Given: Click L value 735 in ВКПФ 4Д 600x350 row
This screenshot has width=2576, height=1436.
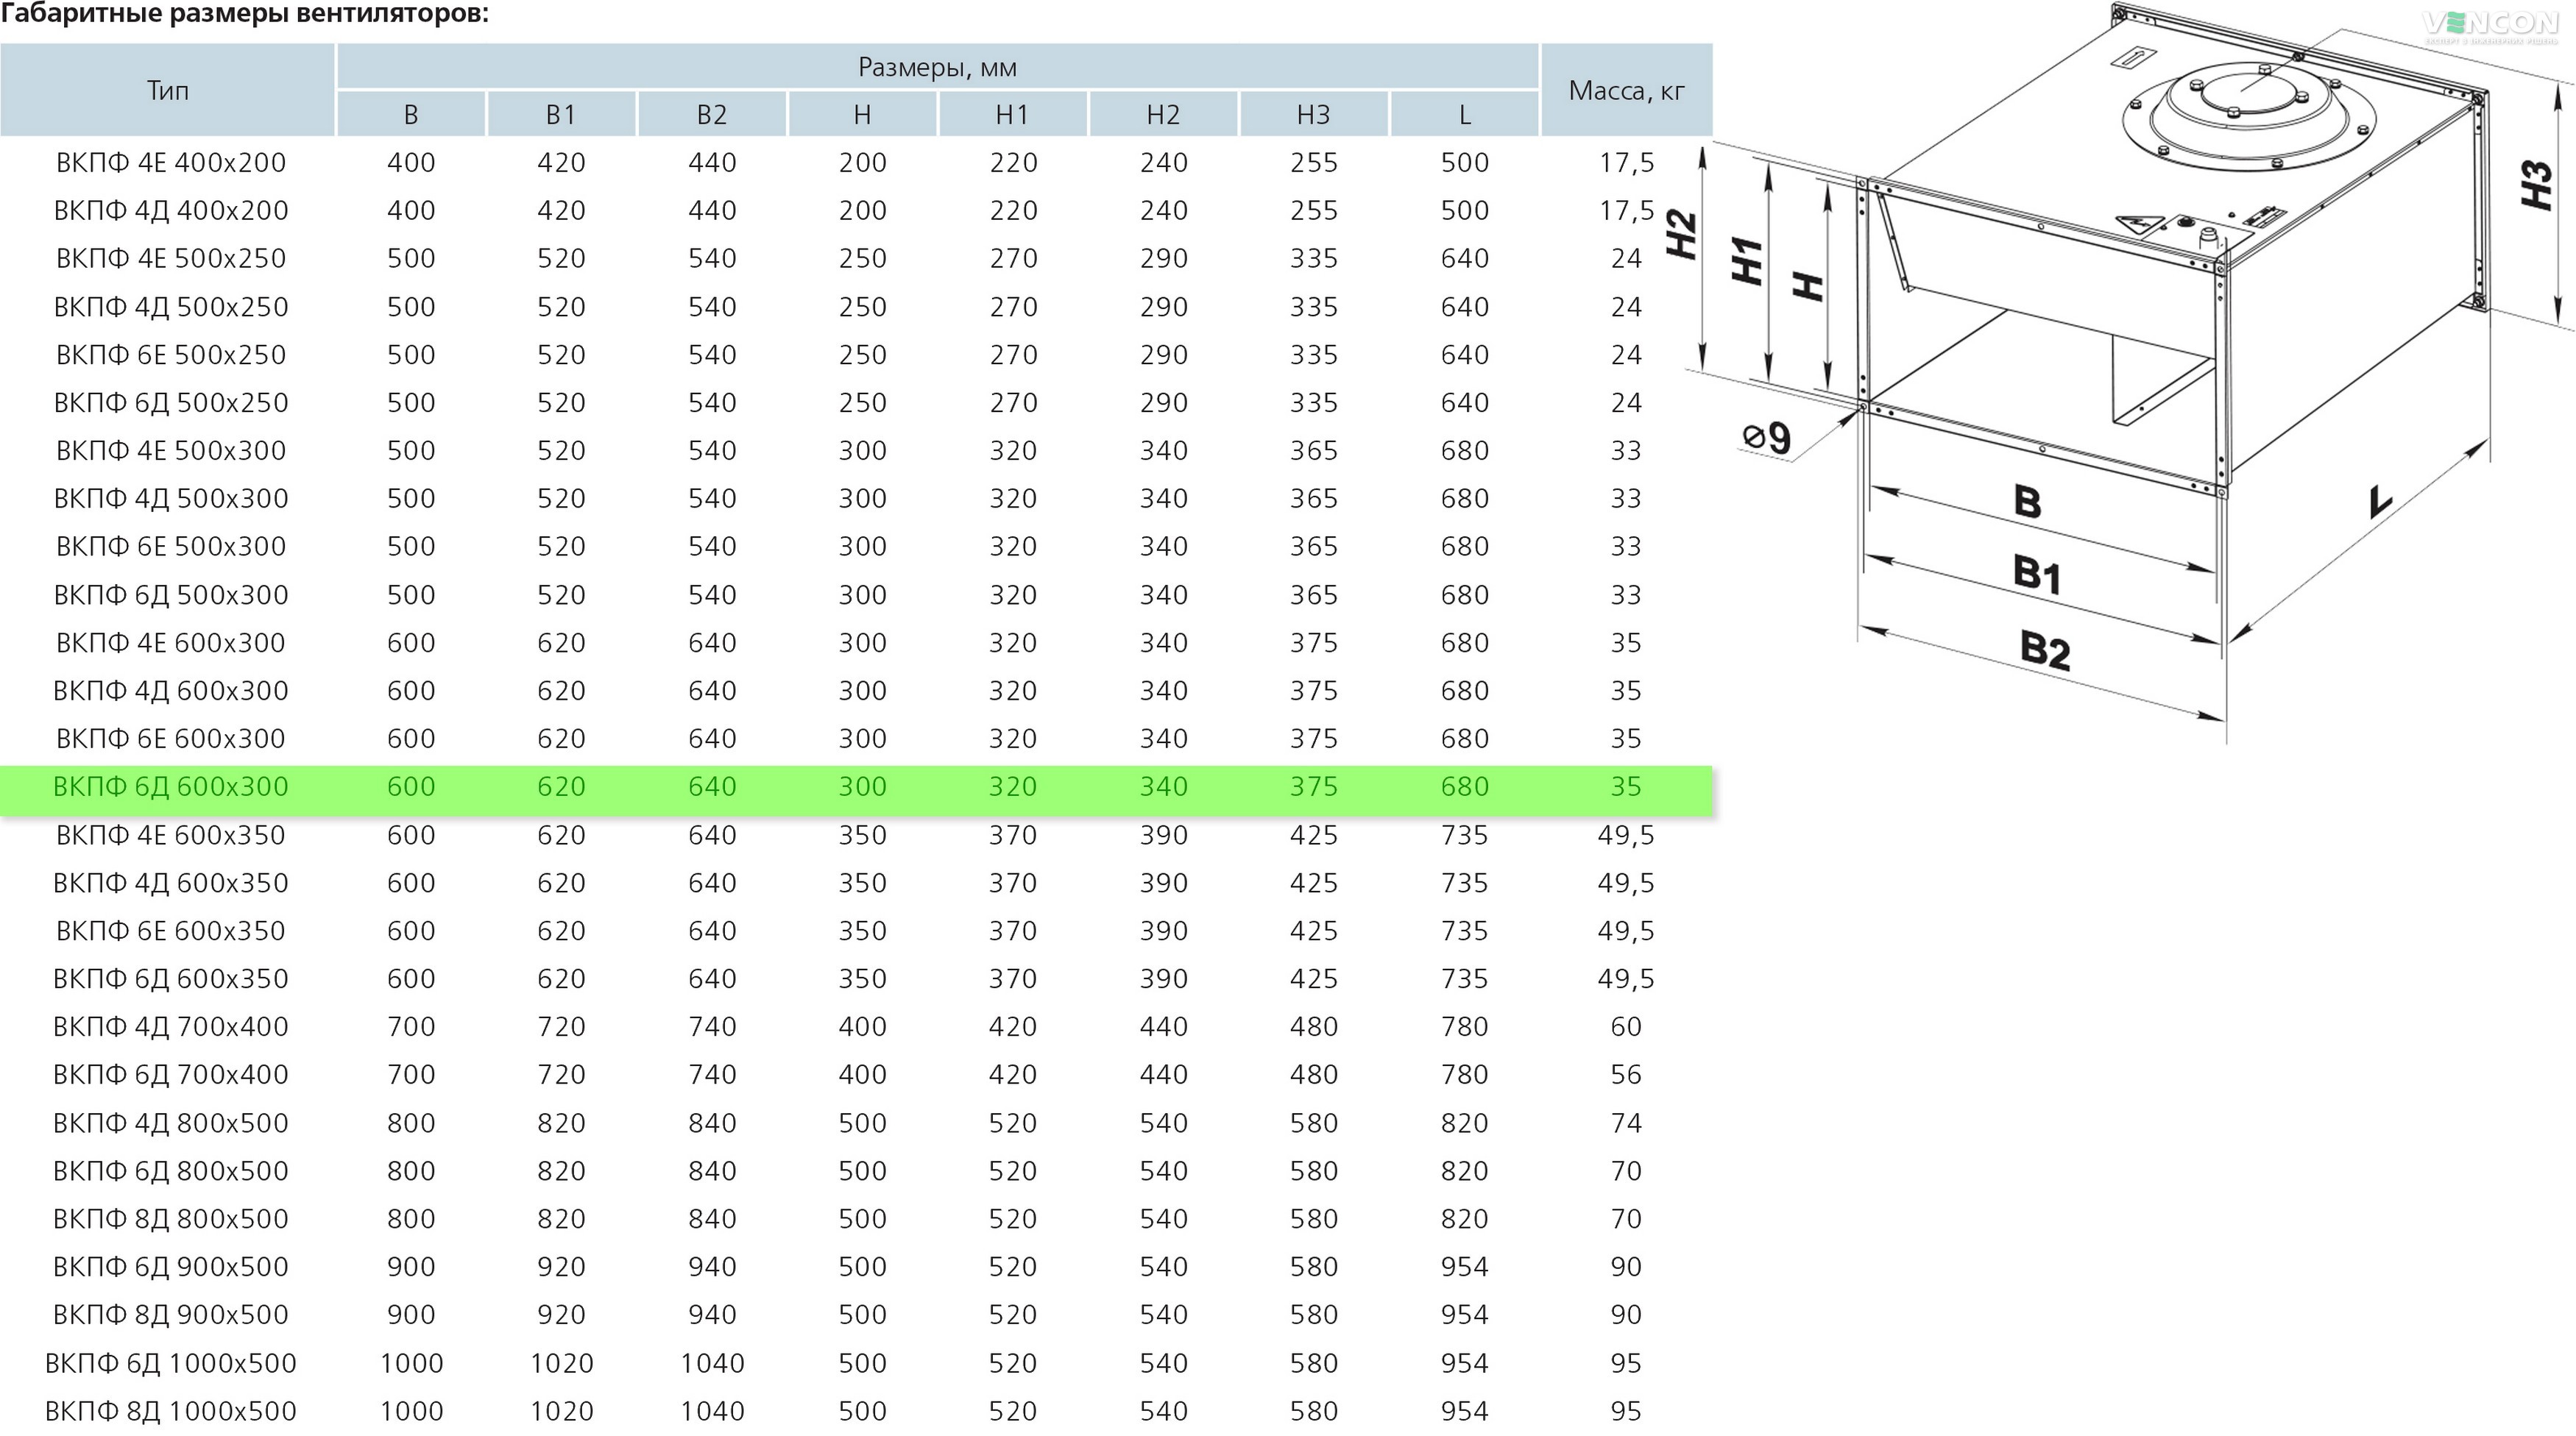Looking at the screenshot, I should (x=1464, y=882).
